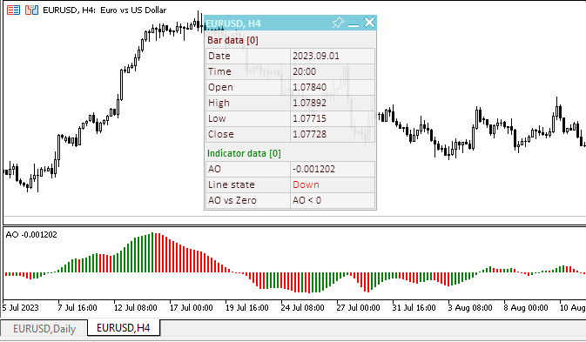Select the Time cell showing 20:00

(x=333, y=71)
